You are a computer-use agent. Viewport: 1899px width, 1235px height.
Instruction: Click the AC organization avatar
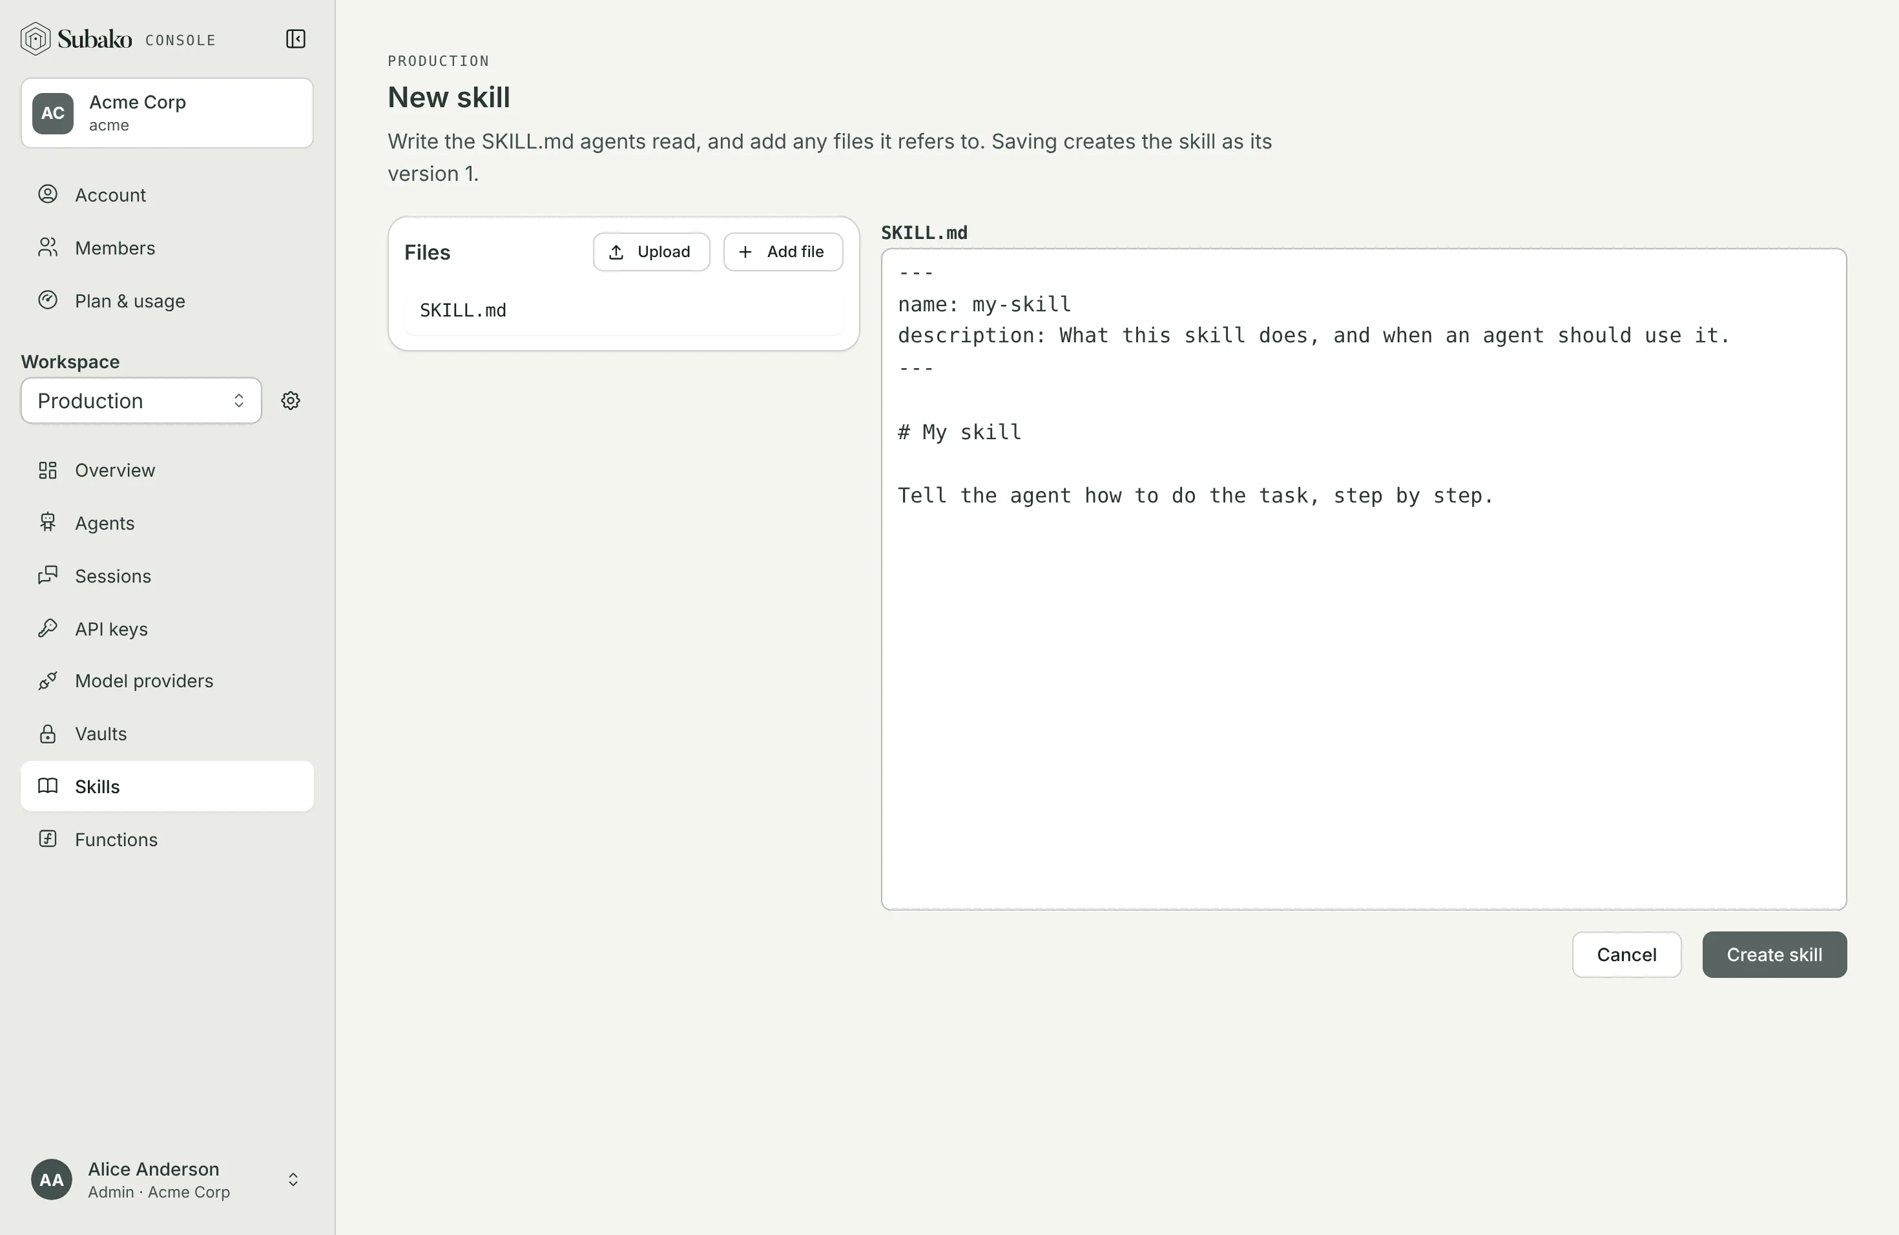53,113
